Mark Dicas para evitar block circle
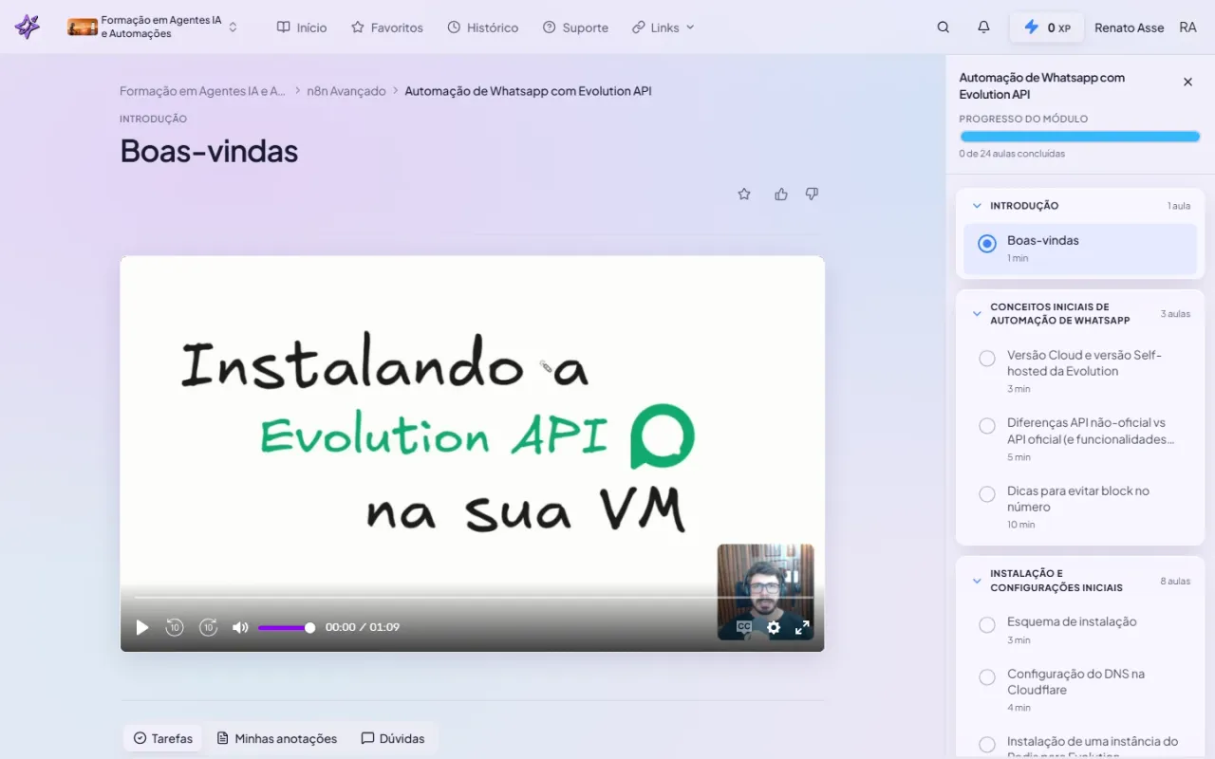This screenshot has width=1215, height=759. [987, 493]
